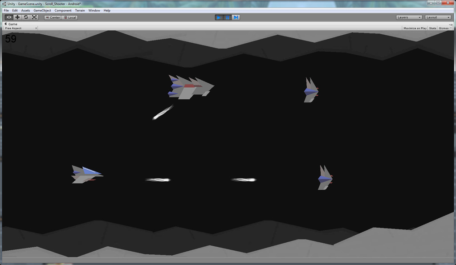Toggle the Center pivot mode

point(53,17)
